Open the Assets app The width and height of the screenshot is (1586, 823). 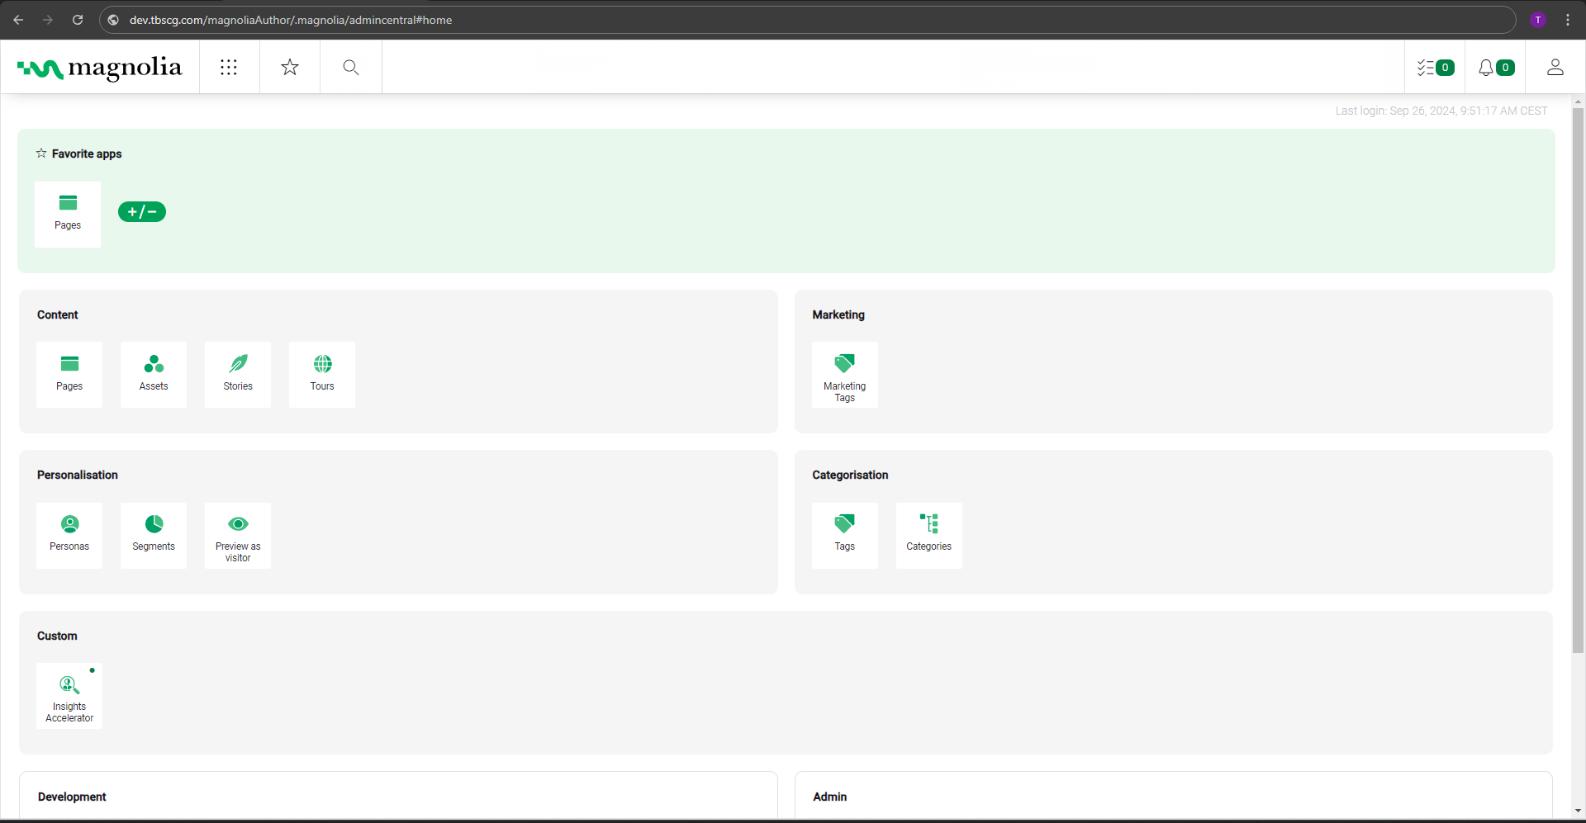[153, 374]
